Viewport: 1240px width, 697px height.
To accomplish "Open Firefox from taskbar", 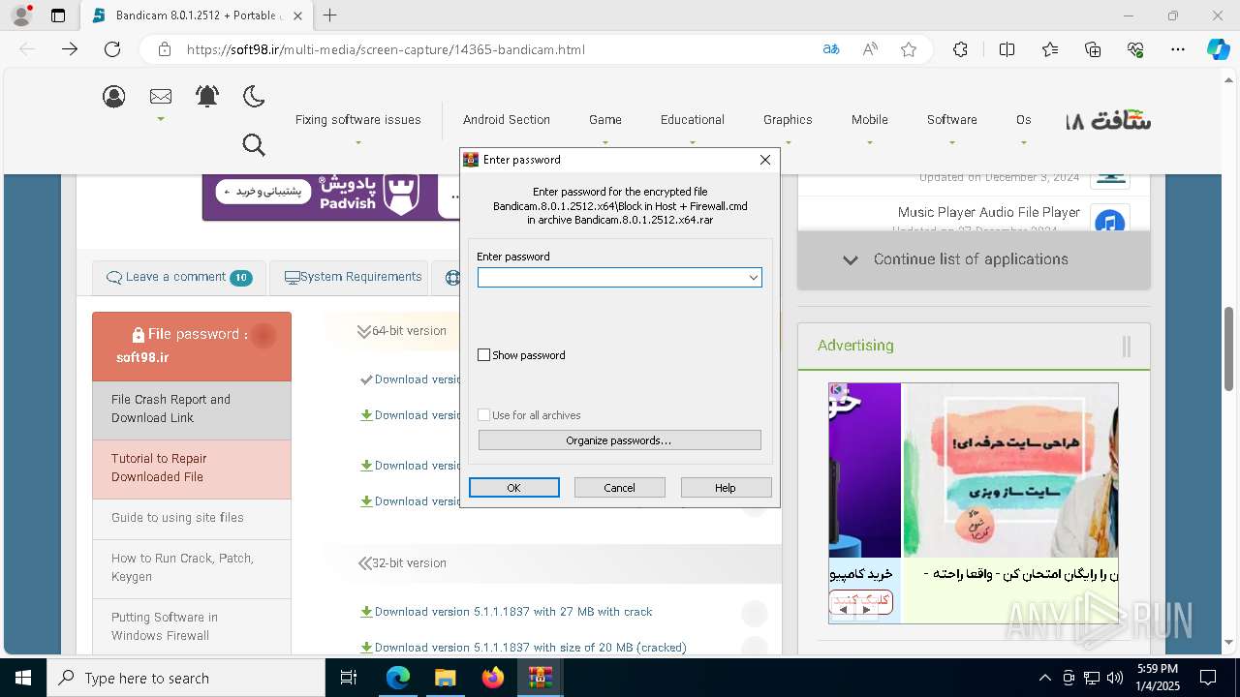I will click(x=492, y=678).
